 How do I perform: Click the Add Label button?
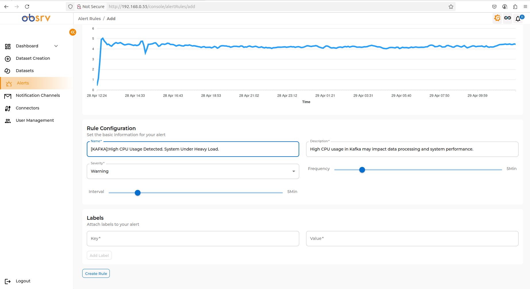click(x=99, y=255)
